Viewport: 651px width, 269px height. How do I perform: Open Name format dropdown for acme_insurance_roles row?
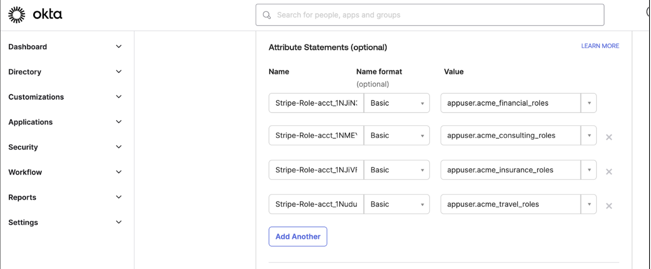point(397,170)
